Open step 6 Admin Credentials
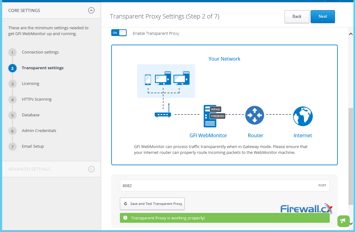The height and width of the screenshot is (232, 355). click(x=39, y=131)
